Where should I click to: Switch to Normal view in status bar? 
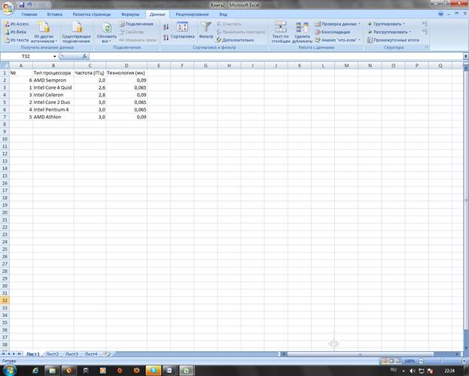click(385, 361)
